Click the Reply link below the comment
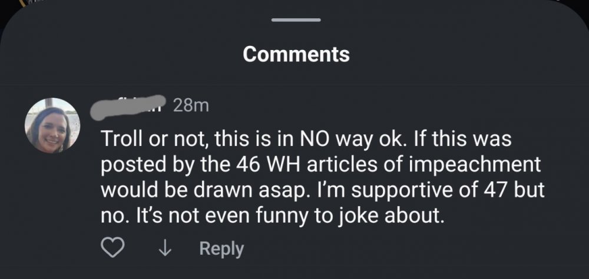The width and height of the screenshot is (589, 279). 221,248
